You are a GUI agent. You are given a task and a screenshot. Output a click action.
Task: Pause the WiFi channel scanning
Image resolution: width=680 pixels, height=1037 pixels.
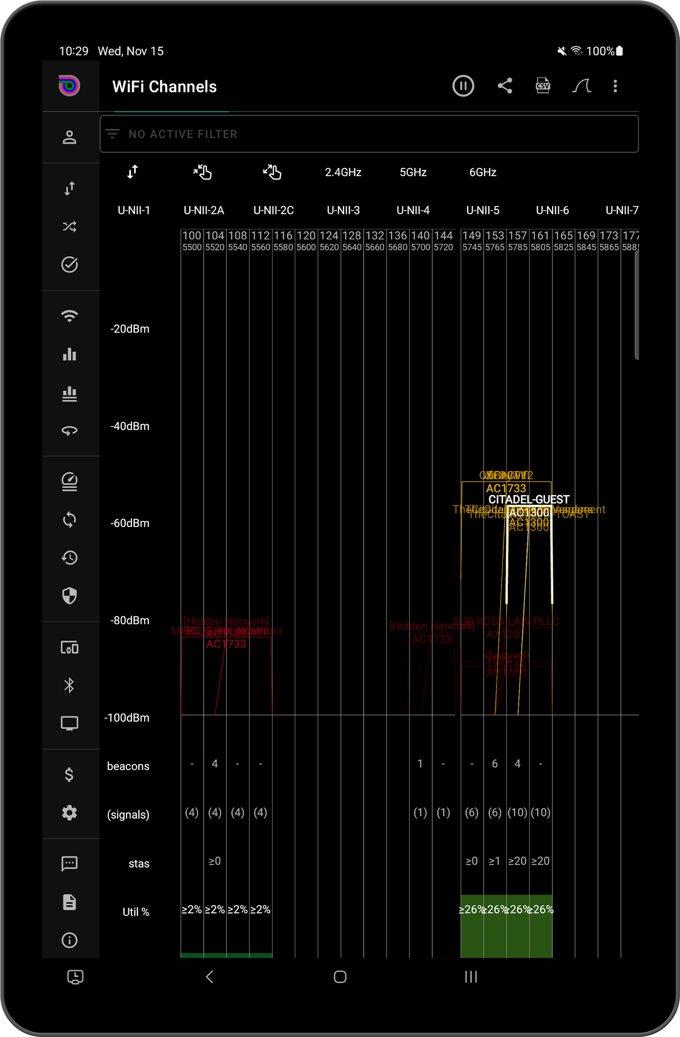coord(463,86)
